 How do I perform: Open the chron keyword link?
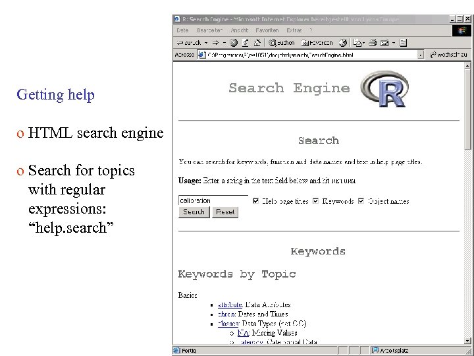click(x=226, y=314)
